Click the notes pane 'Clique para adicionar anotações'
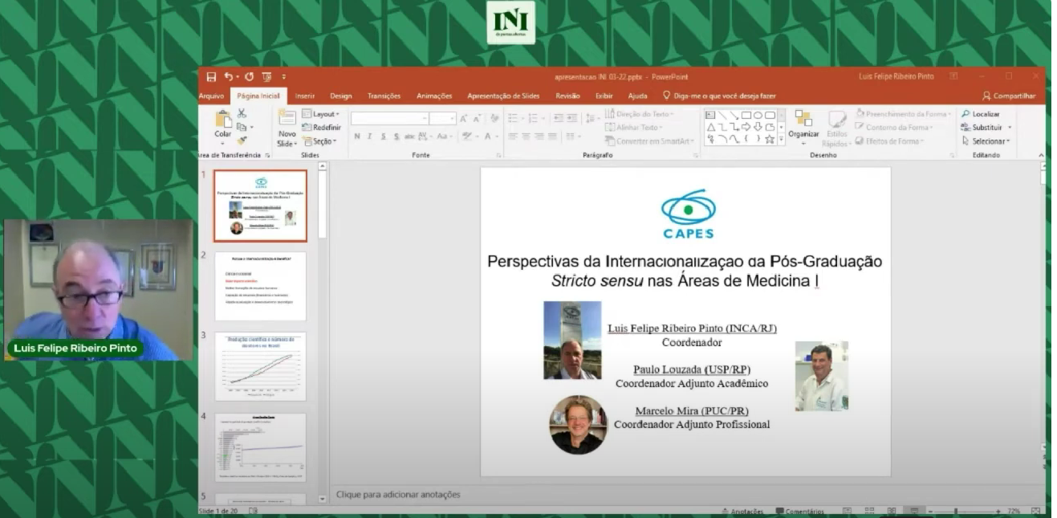1057x518 pixels. [x=398, y=495]
